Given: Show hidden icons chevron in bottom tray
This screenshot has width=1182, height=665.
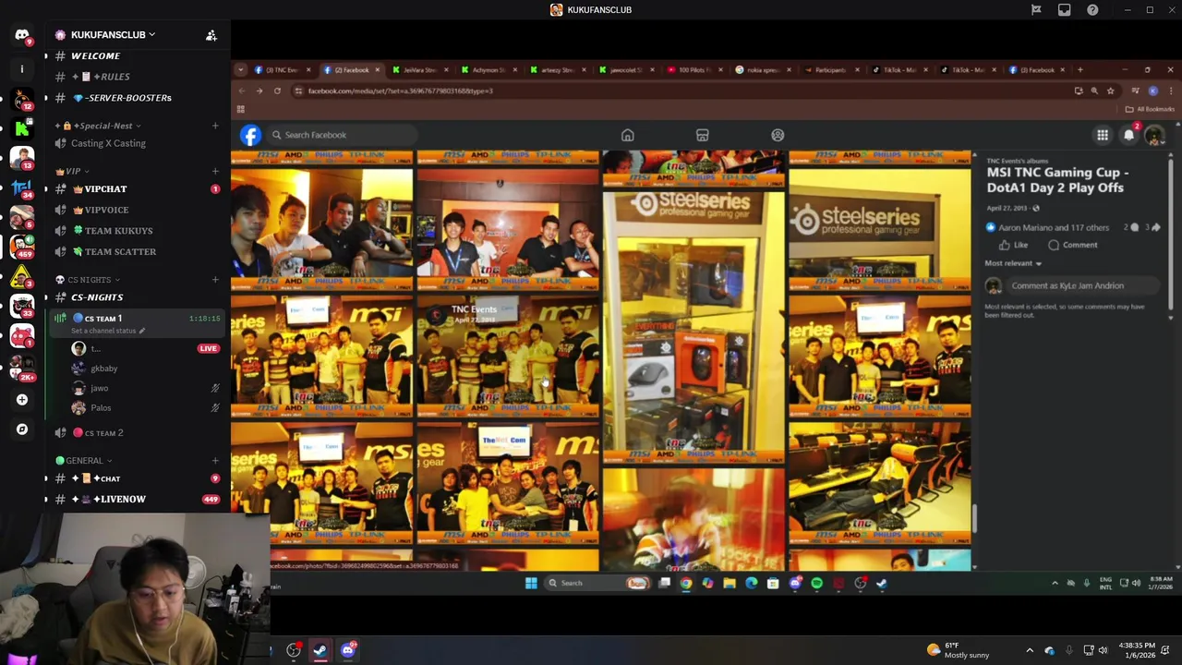Looking at the screenshot, I should 1030,650.
